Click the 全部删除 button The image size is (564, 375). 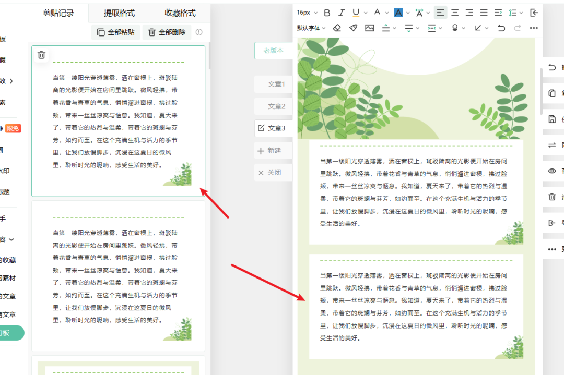(167, 32)
